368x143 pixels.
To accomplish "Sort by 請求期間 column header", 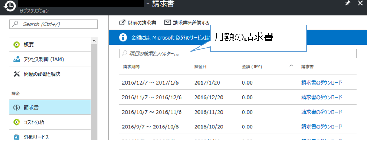I will [131, 66].
